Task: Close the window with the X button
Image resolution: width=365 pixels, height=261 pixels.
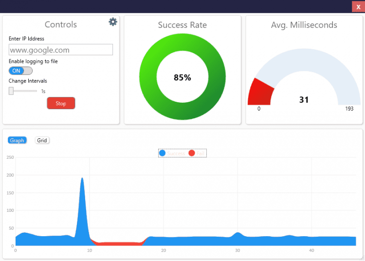Action: point(358,7)
